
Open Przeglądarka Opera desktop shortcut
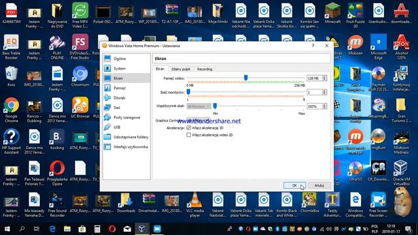[x=57, y=173]
